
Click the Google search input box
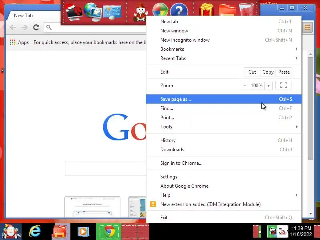tap(106, 168)
